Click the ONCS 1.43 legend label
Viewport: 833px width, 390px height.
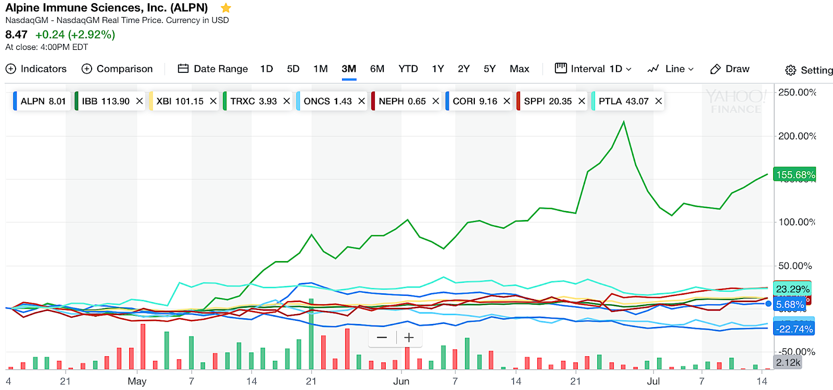[x=327, y=101]
